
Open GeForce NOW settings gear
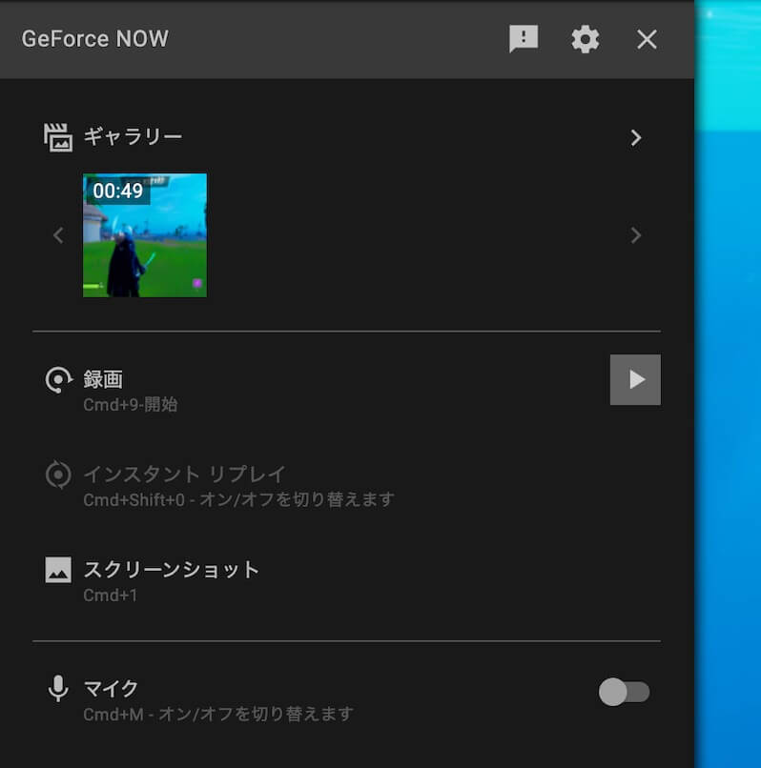[x=585, y=39]
